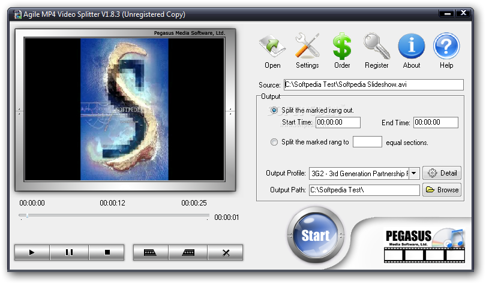This screenshot has height=284, width=486.
Task: Click the Source file path field
Action: point(373,84)
